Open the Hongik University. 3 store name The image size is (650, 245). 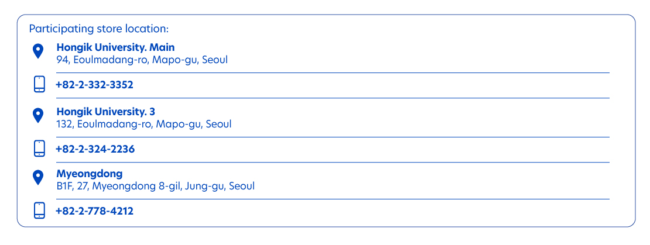coord(106,111)
